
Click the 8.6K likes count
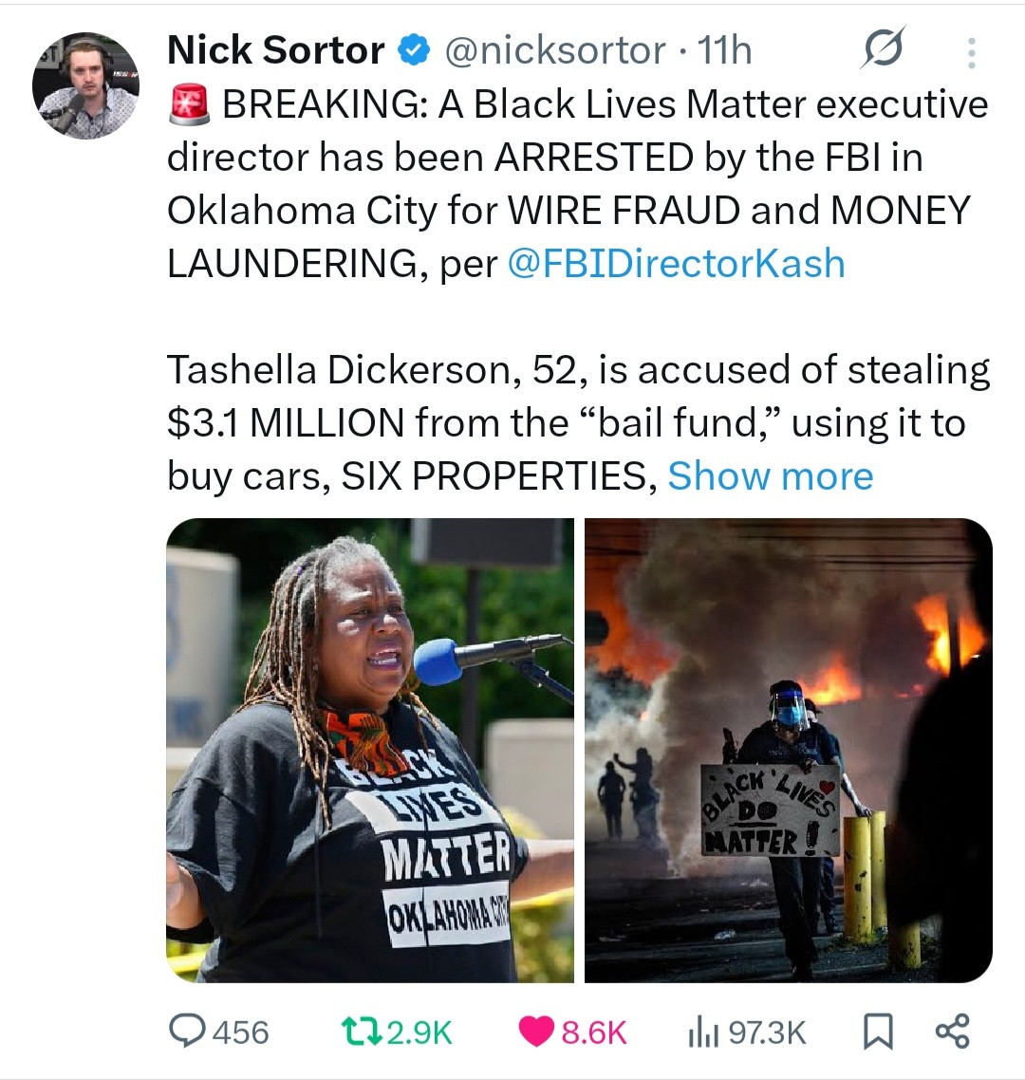tap(594, 1033)
